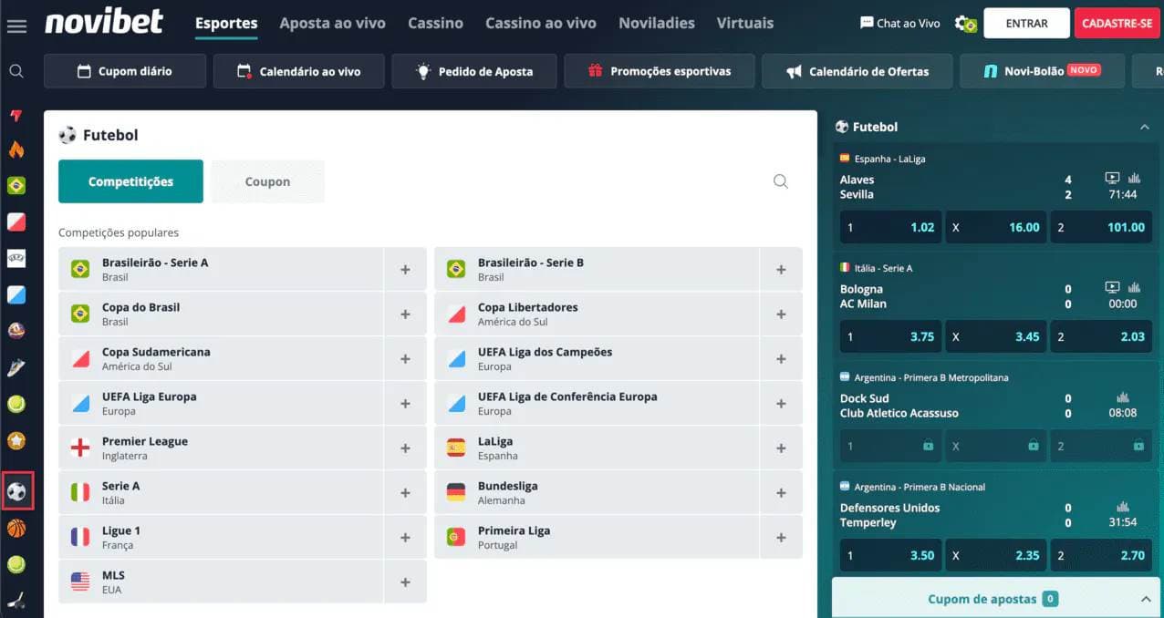
Task: Bet on Alaves win at 1.02
Action: pos(890,227)
